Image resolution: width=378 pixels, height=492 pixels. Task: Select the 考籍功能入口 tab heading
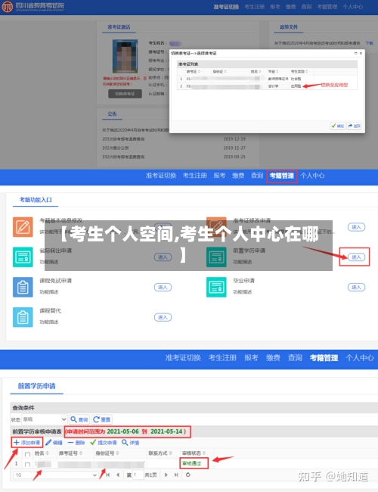(36, 200)
